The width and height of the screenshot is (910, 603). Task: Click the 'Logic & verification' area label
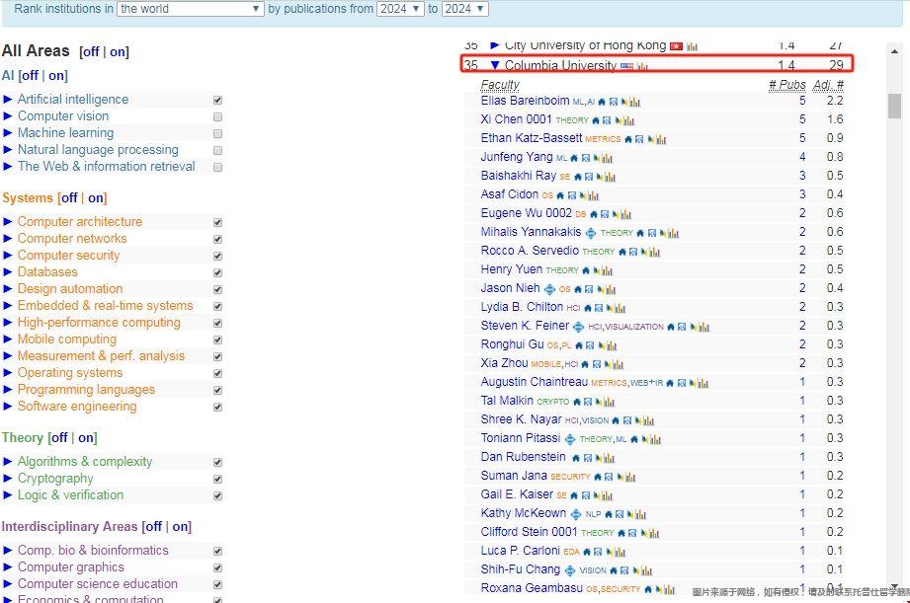tap(70, 495)
